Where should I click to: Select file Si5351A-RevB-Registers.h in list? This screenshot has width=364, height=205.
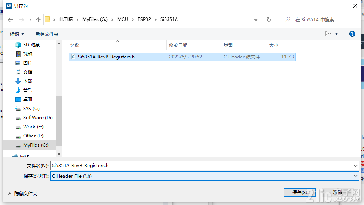click(182, 57)
